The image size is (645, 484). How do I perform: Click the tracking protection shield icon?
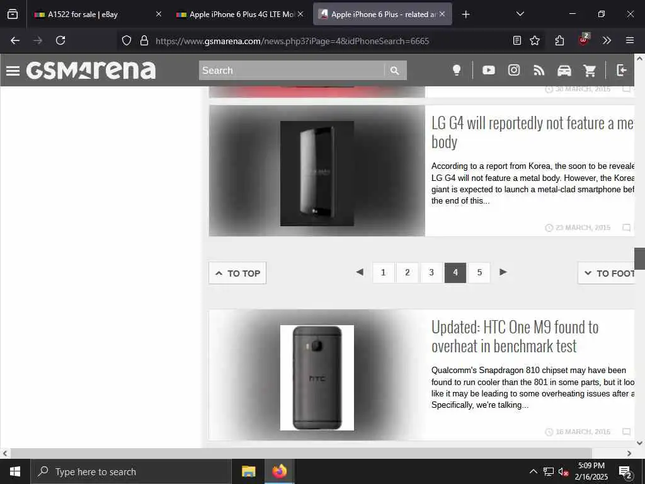(x=127, y=40)
